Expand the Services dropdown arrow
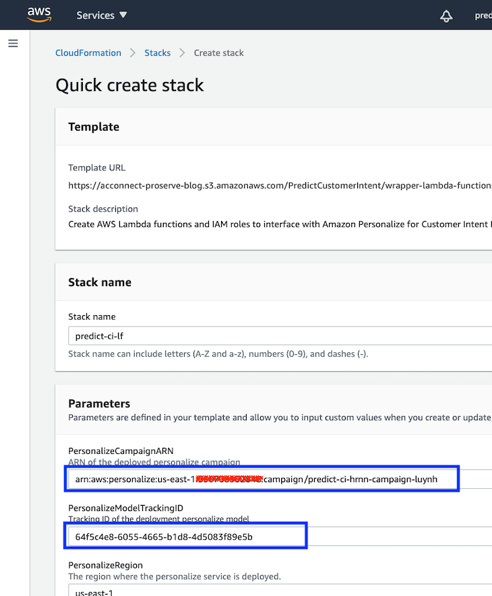The height and width of the screenshot is (596, 492). [121, 15]
